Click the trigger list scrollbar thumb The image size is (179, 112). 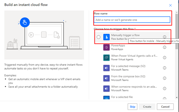pos(177,31)
